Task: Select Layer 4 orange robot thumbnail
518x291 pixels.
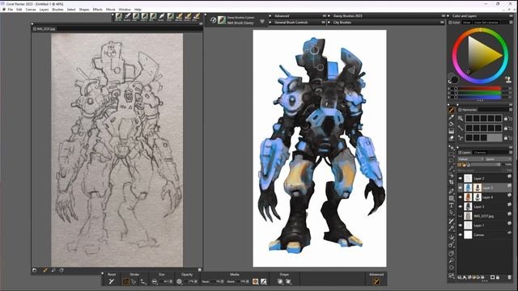Action: click(x=468, y=197)
